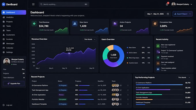
Task: Click the Inactive Users orange legend dot
Action: pos(127,63)
